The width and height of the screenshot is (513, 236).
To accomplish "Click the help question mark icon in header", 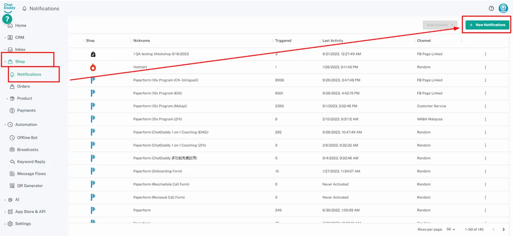I will (491, 8).
